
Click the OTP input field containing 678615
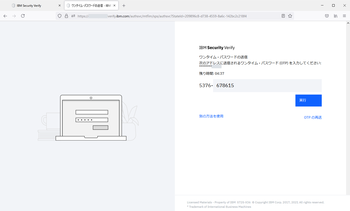267,86
